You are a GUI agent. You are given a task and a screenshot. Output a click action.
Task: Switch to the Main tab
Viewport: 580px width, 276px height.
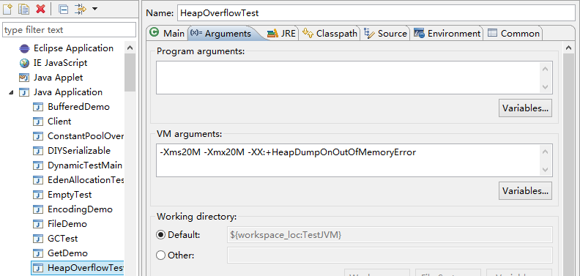click(x=167, y=33)
